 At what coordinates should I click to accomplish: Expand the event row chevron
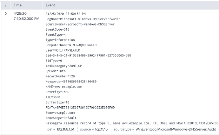(x=6, y=14)
